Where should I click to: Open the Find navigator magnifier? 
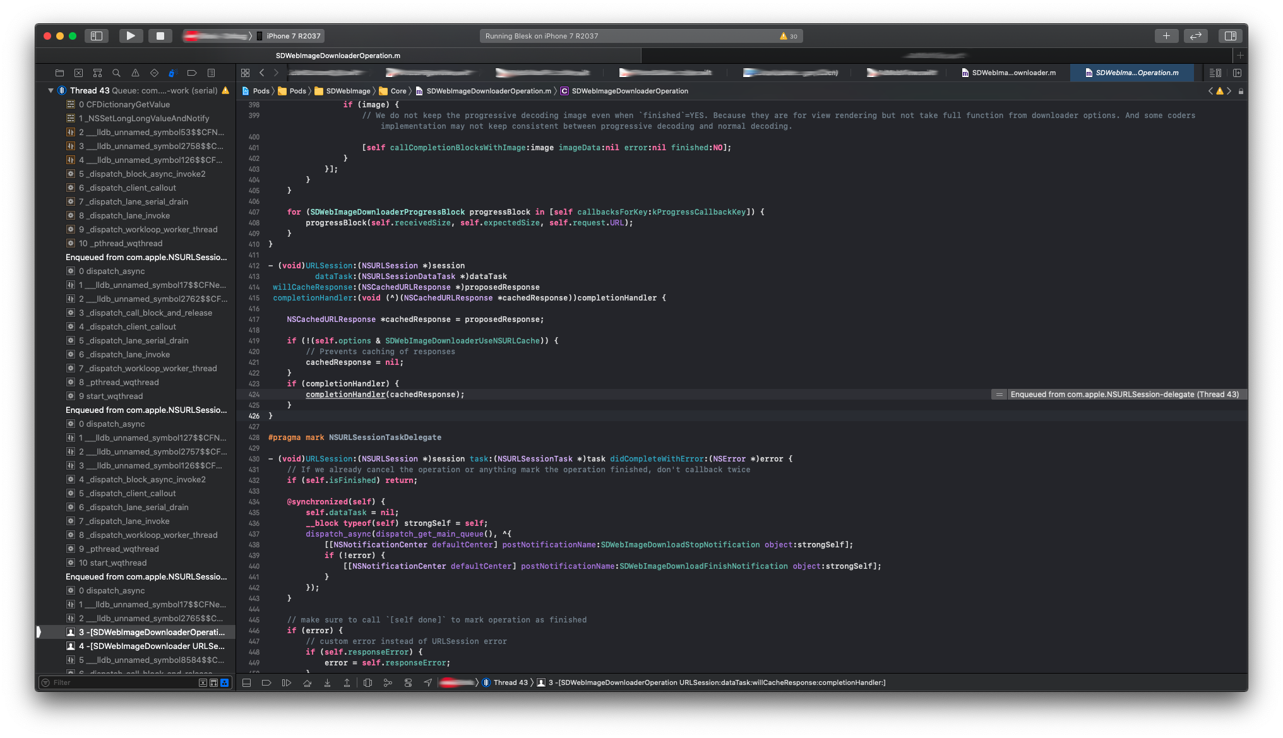[x=116, y=73]
